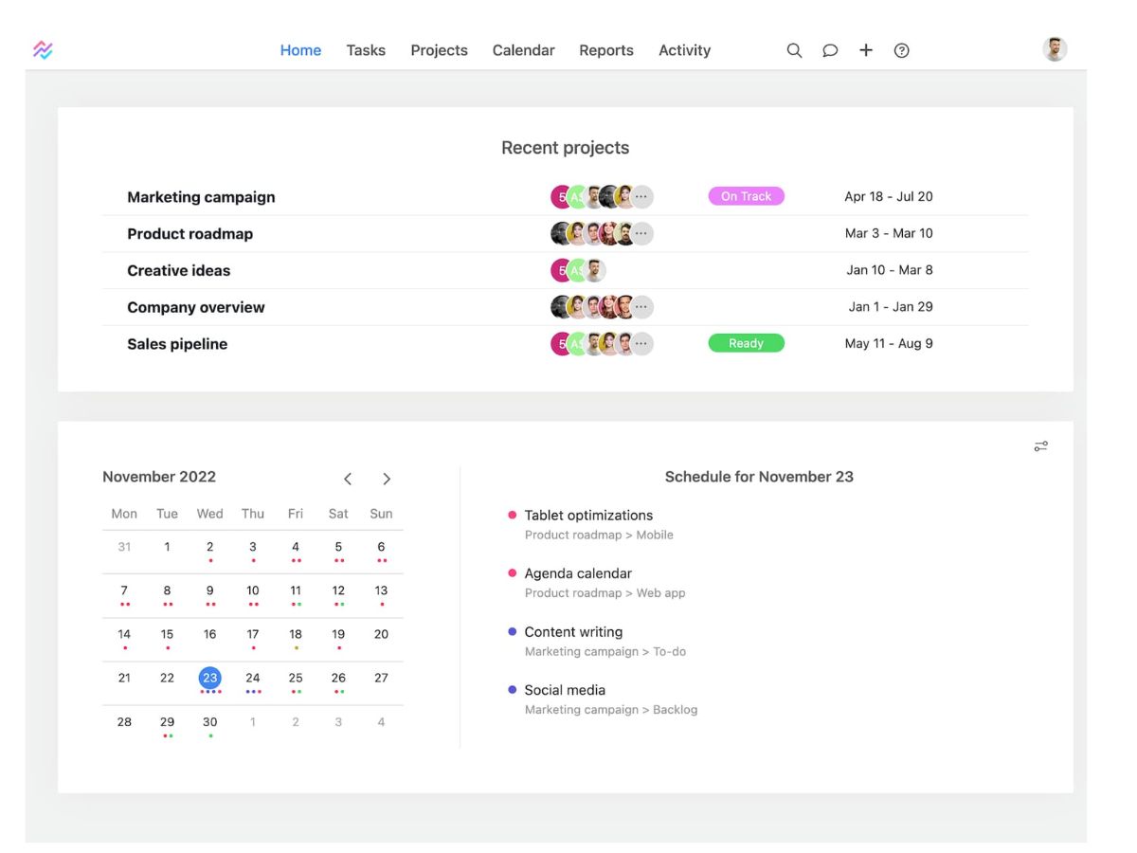Show more members of Sales pipeline
1137x853 pixels.
(x=641, y=344)
